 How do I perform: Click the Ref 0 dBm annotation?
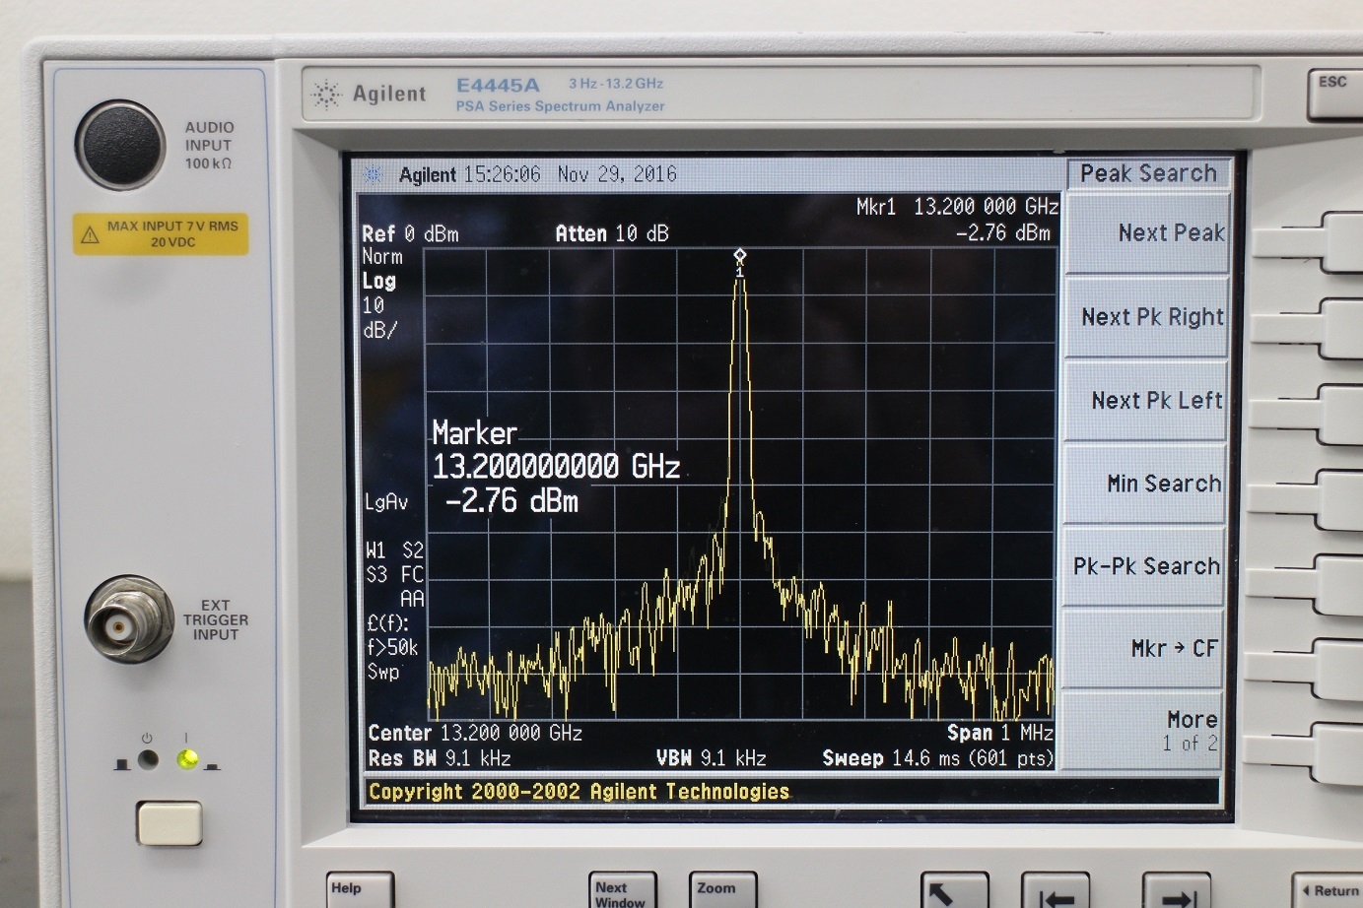click(410, 234)
